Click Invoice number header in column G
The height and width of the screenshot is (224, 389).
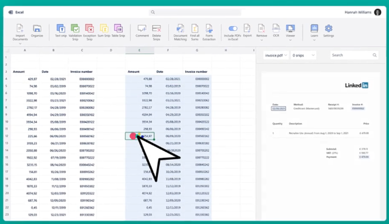click(x=196, y=72)
